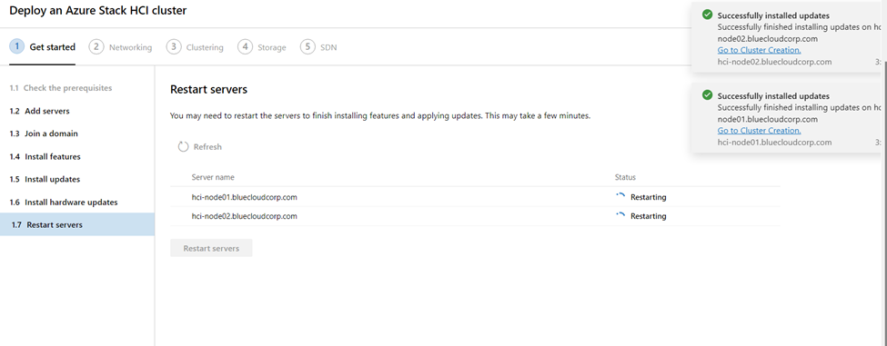Click the Server name column header
The height and width of the screenshot is (346, 887).
(x=213, y=177)
